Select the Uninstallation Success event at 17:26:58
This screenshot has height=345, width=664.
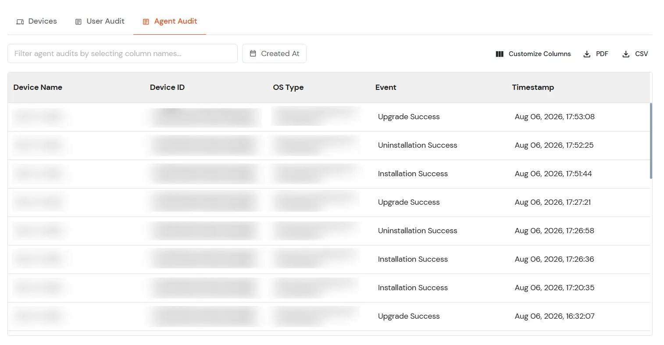(x=418, y=231)
